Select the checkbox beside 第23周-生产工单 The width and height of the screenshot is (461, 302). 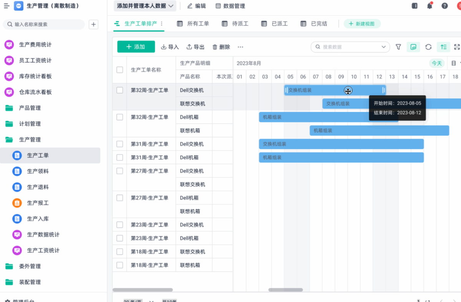click(x=120, y=224)
